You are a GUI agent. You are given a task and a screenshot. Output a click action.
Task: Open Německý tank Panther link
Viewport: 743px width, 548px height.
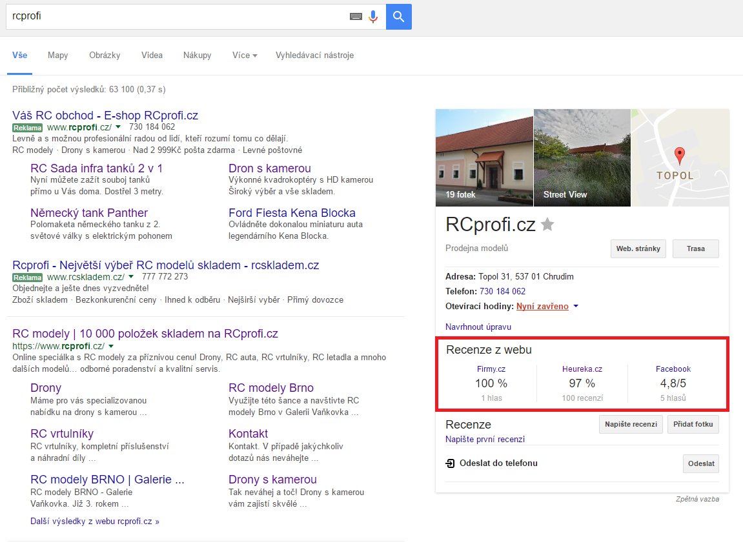click(x=89, y=212)
